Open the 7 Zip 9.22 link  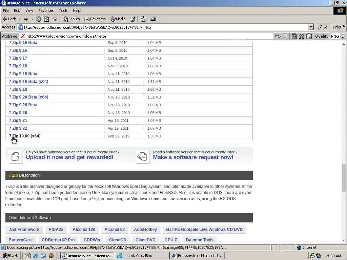(x=18, y=128)
